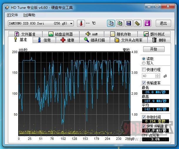Open the [F]文件 menu
This screenshot has width=179, height=149.
tap(12, 15)
